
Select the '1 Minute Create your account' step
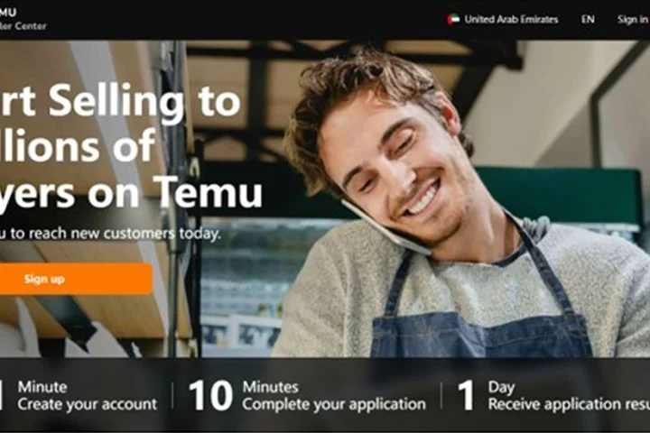(79, 395)
